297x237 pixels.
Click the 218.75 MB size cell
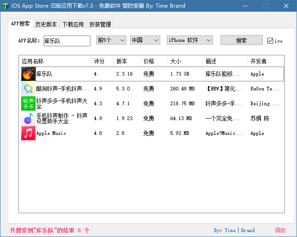[182, 103]
